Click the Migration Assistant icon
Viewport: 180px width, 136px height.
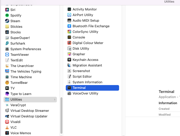tap(69, 65)
